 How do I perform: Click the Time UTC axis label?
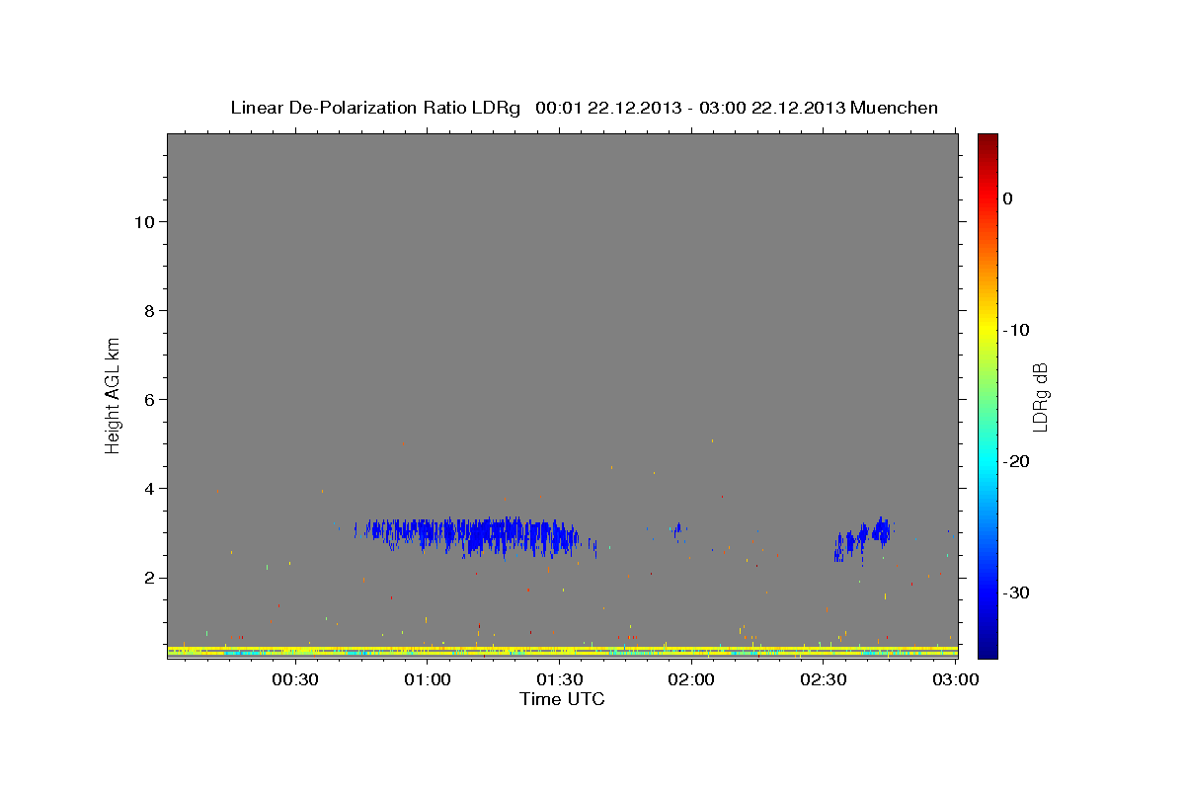562,699
